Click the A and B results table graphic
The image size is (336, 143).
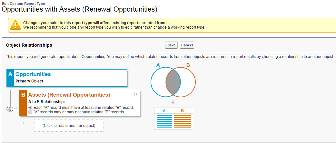[x=173, y=119]
